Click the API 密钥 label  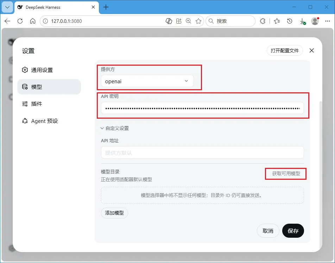pos(109,96)
